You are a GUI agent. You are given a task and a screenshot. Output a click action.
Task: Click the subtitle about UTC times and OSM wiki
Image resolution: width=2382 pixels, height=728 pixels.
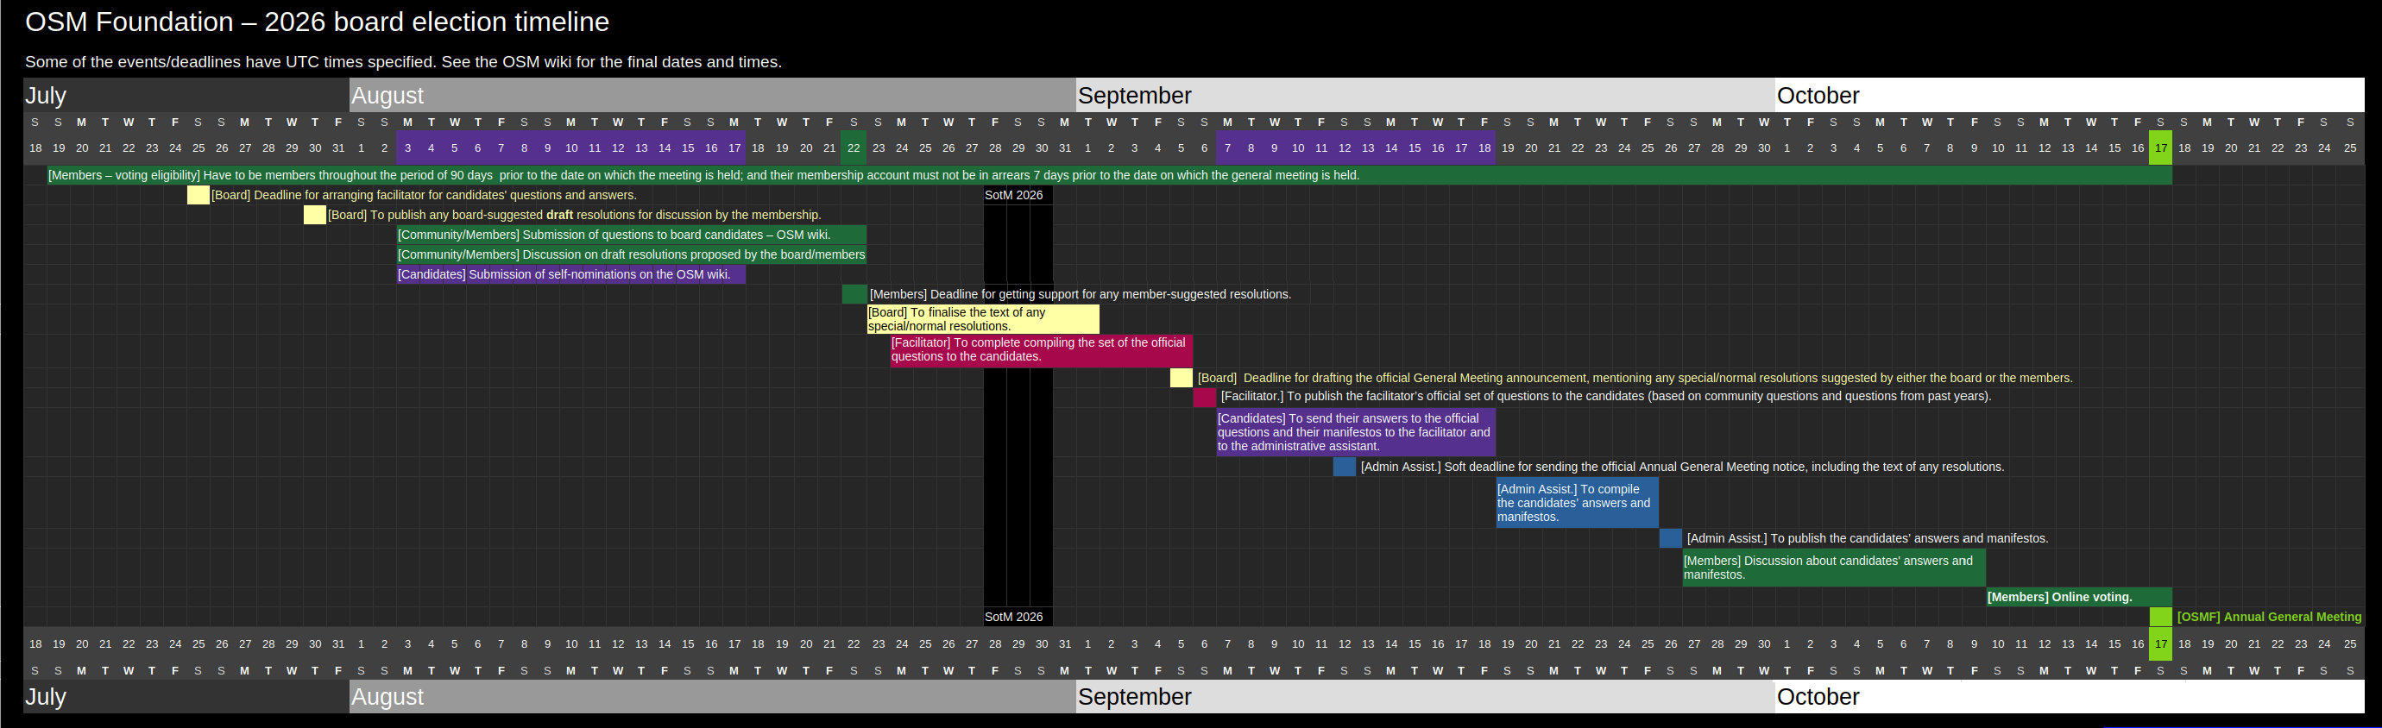(x=403, y=62)
